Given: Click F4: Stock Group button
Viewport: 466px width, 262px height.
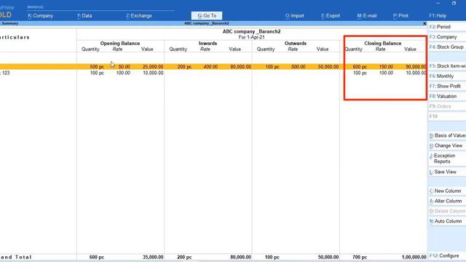Looking at the screenshot, I should point(447,47).
